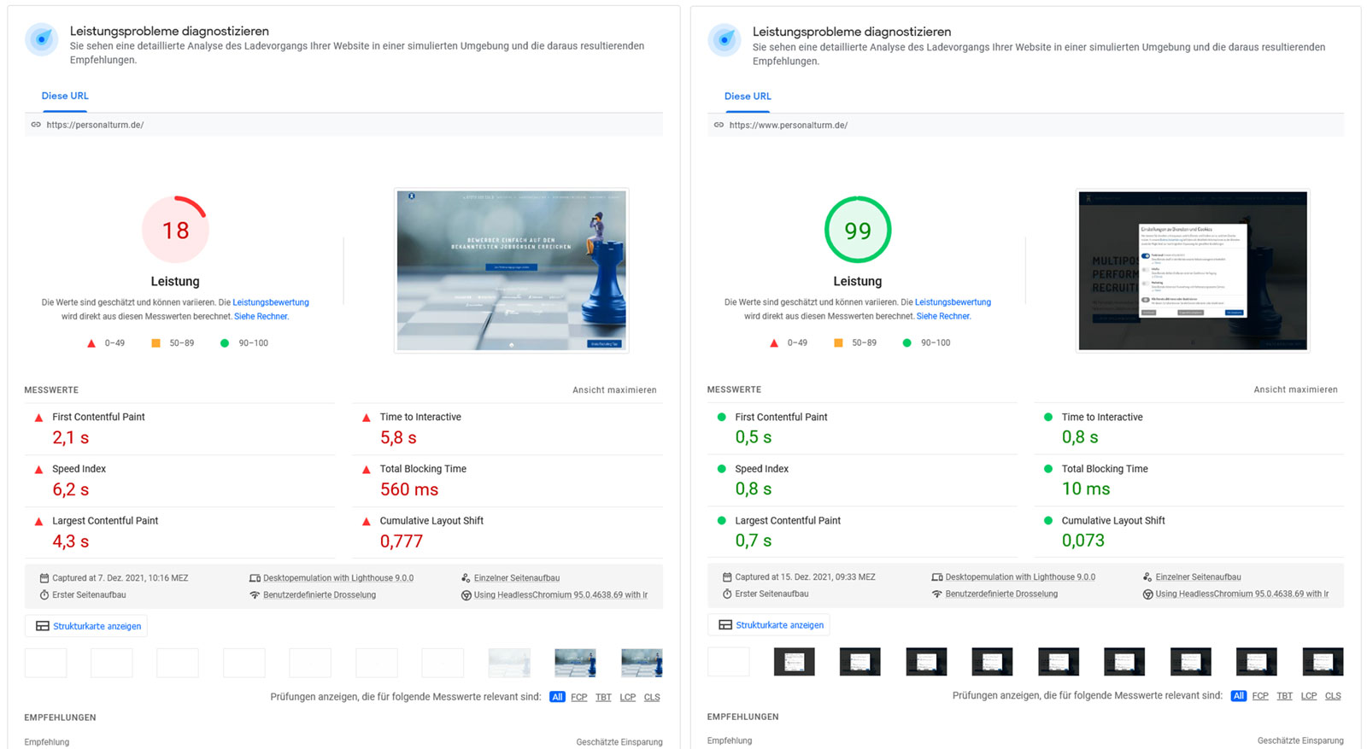
Task: Click red triangle beside Time to Interactive 5,8 s
Action: pos(367,418)
